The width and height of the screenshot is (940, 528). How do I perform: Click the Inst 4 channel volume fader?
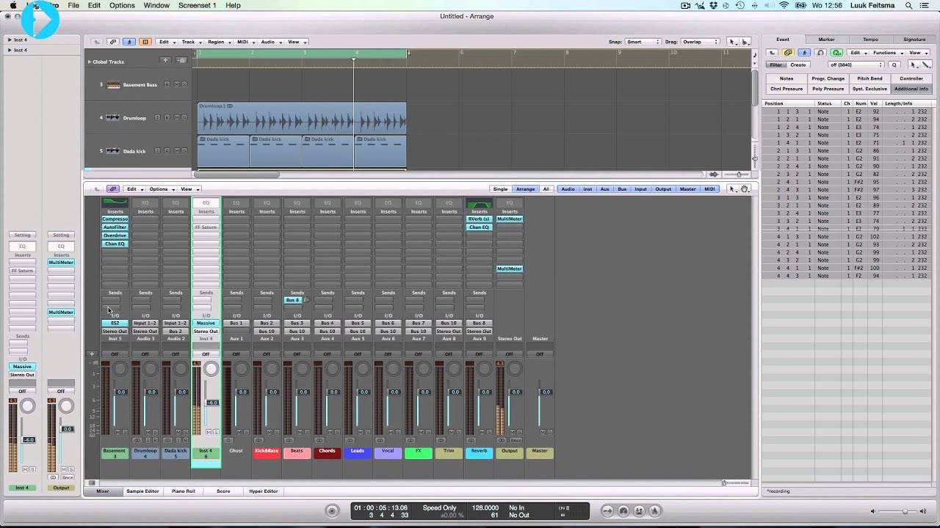pos(211,403)
